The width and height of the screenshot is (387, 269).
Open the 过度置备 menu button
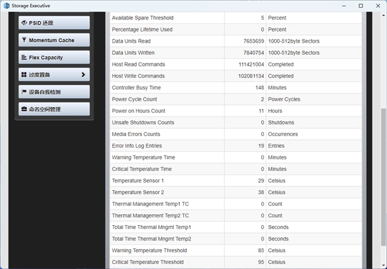pos(54,75)
